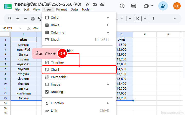Choose Chart from the Insert menu
The width and height of the screenshot is (185, 115).
click(x=79, y=70)
